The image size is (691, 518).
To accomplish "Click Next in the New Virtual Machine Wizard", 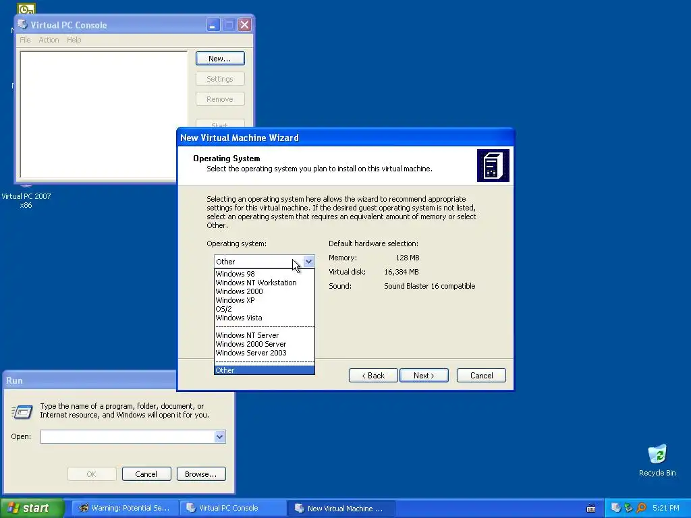I will (424, 376).
